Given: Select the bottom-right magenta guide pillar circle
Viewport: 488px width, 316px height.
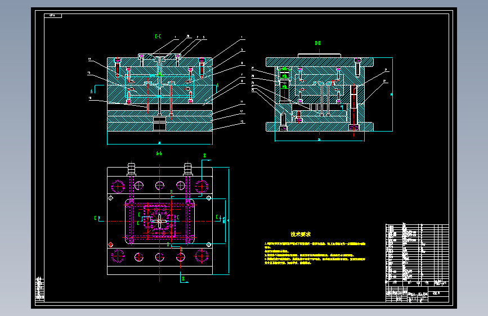Looking at the screenshot, I should coord(202,256).
